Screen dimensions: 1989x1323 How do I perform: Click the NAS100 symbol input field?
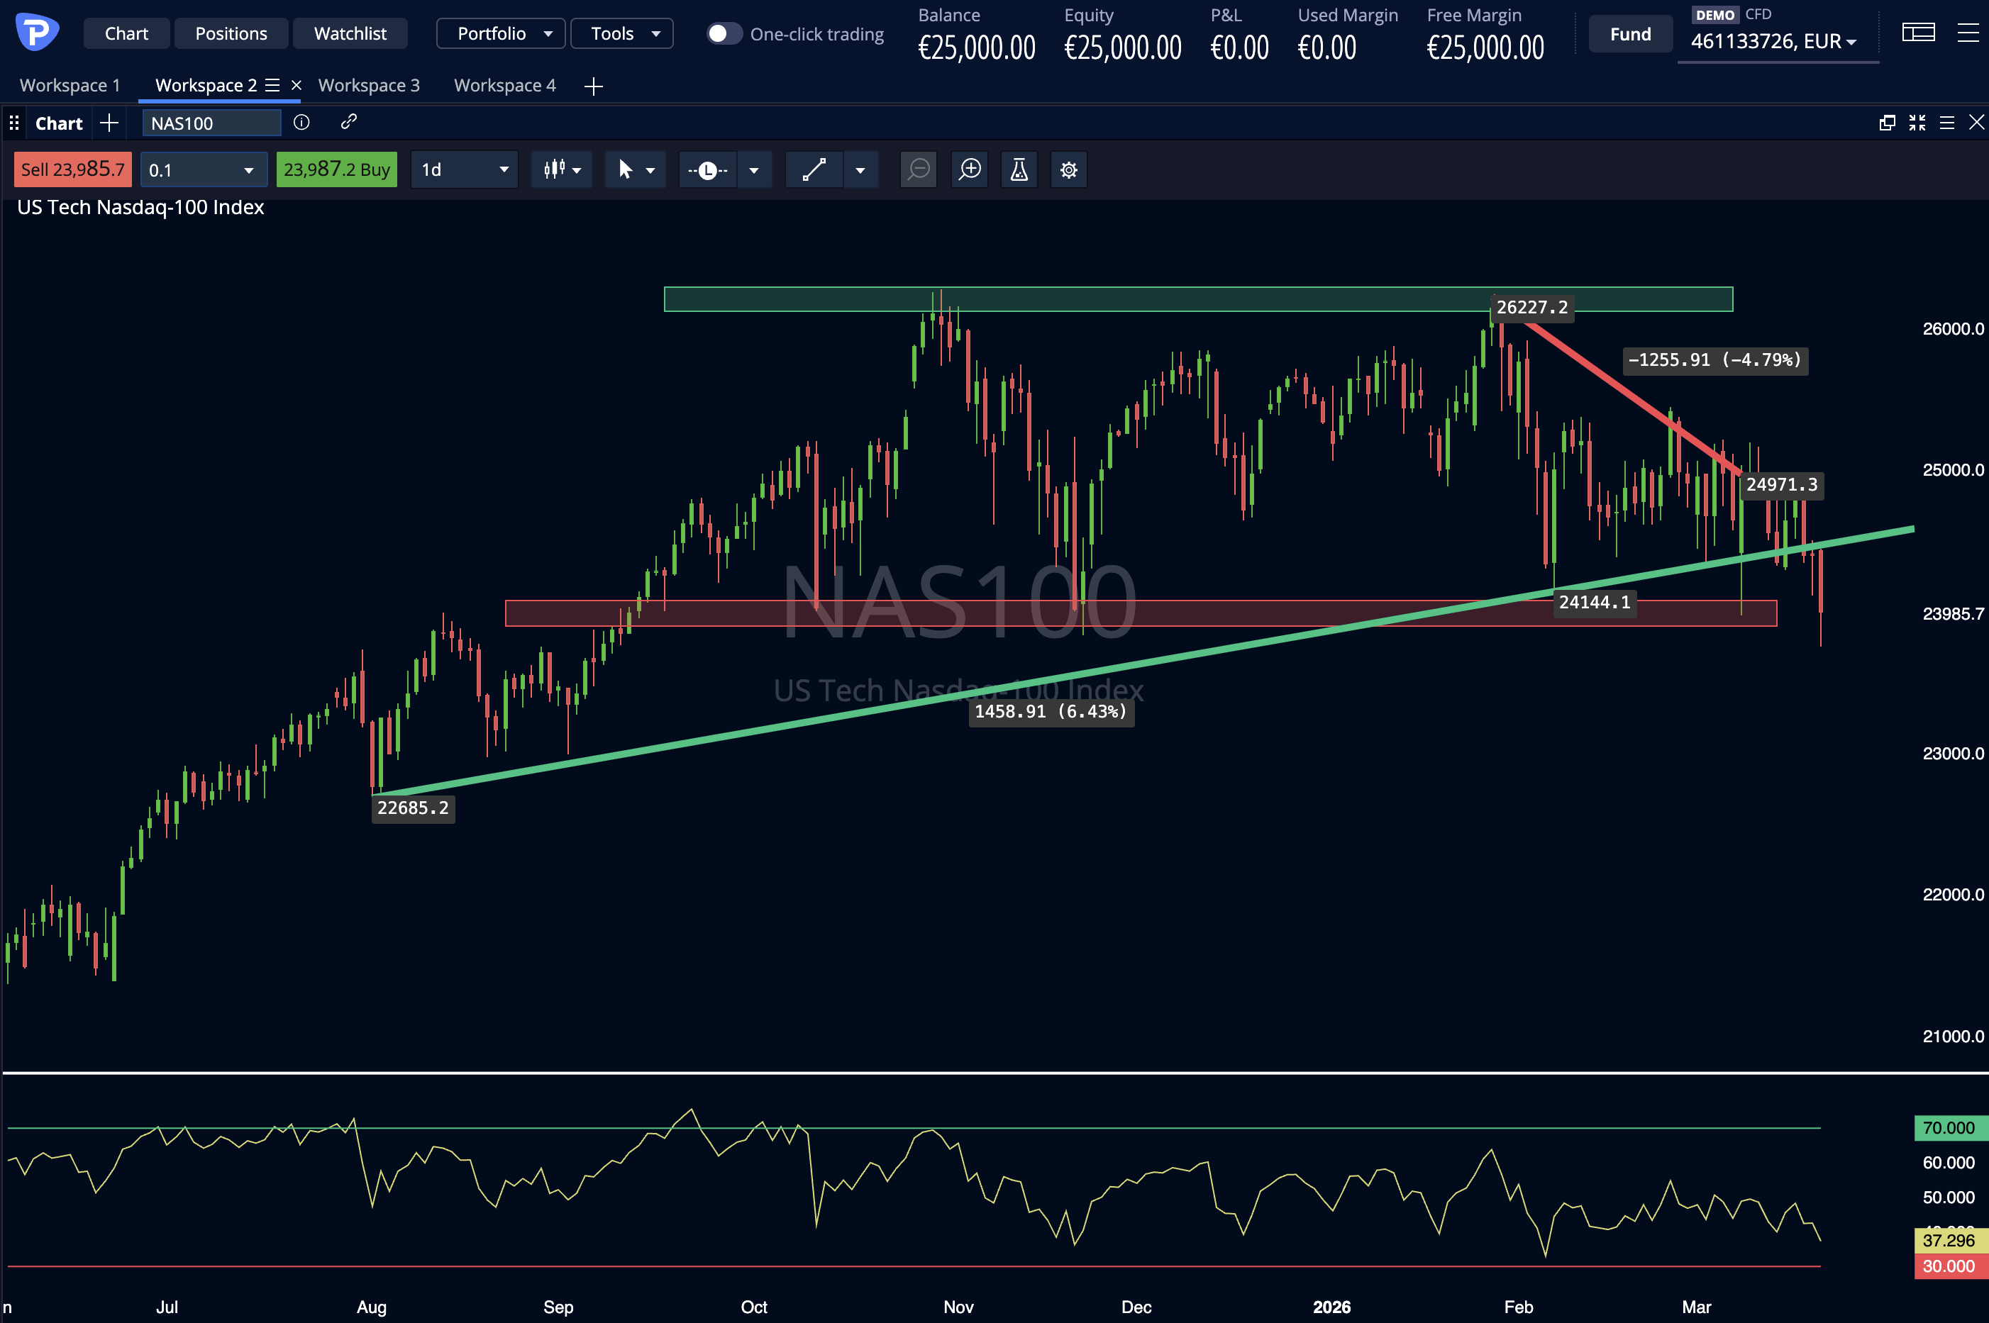click(x=209, y=123)
